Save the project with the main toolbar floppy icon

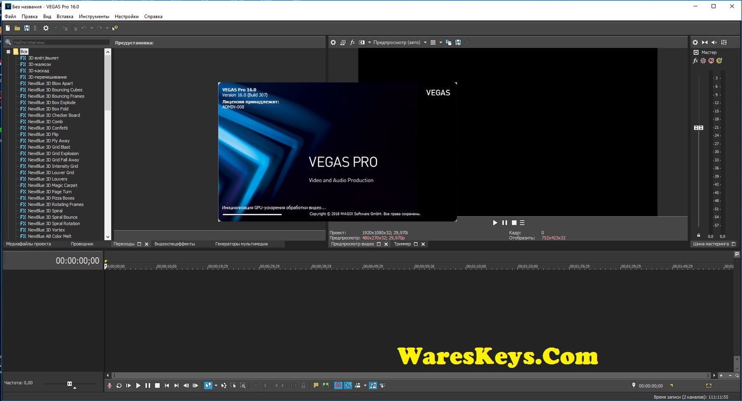pyautogui.click(x=27, y=28)
